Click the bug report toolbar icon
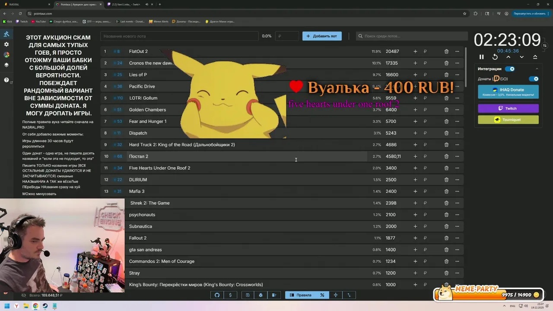 click(261, 295)
